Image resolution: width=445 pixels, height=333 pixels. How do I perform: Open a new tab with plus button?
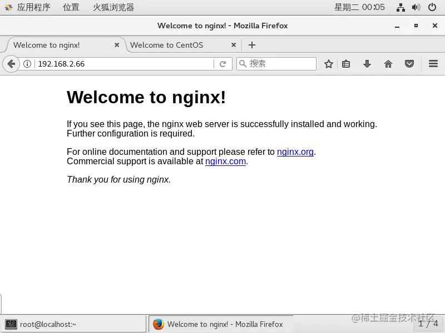click(252, 45)
